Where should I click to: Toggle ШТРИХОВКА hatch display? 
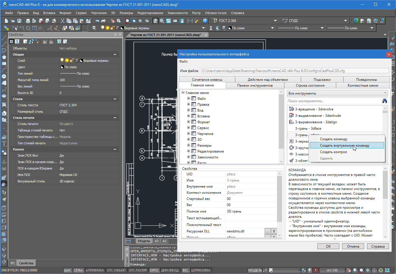click(201, 270)
